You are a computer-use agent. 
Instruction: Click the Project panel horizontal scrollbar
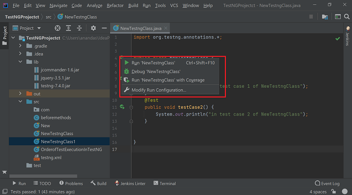click(43, 176)
